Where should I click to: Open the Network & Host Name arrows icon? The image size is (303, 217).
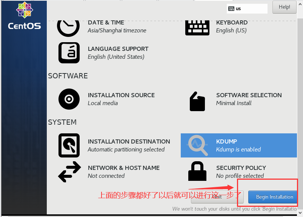click(x=69, y=172)
